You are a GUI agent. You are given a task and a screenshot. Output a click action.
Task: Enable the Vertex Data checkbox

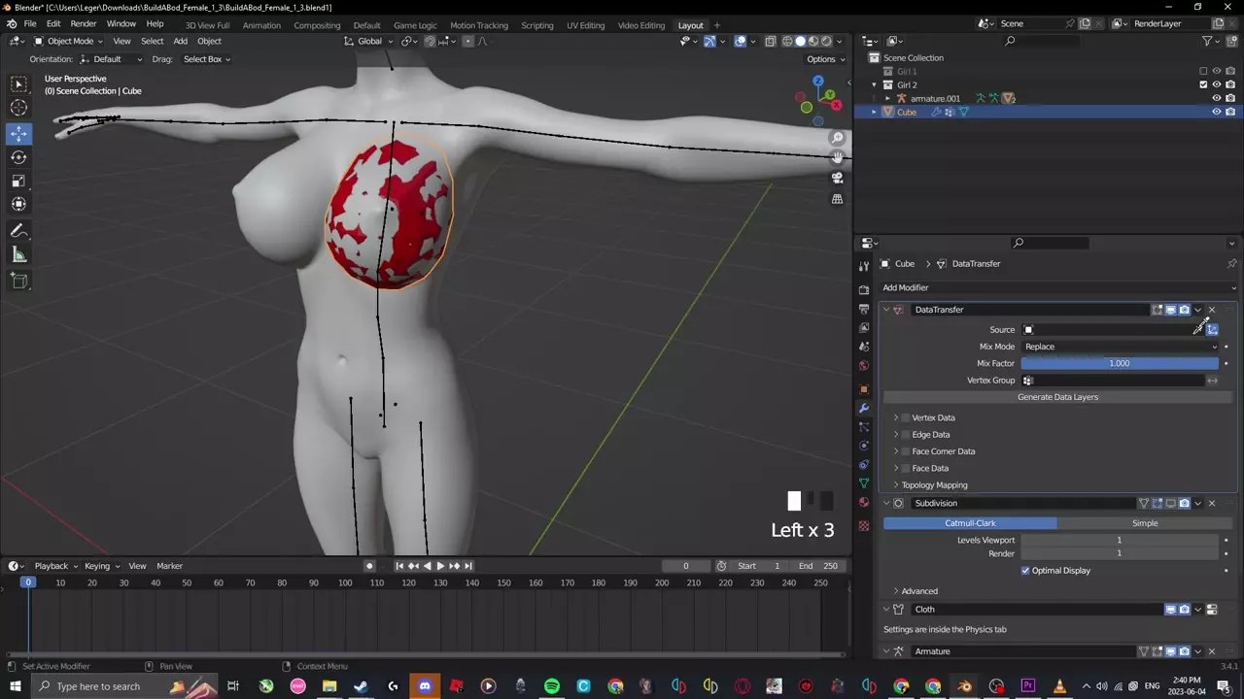pos(906,418)
